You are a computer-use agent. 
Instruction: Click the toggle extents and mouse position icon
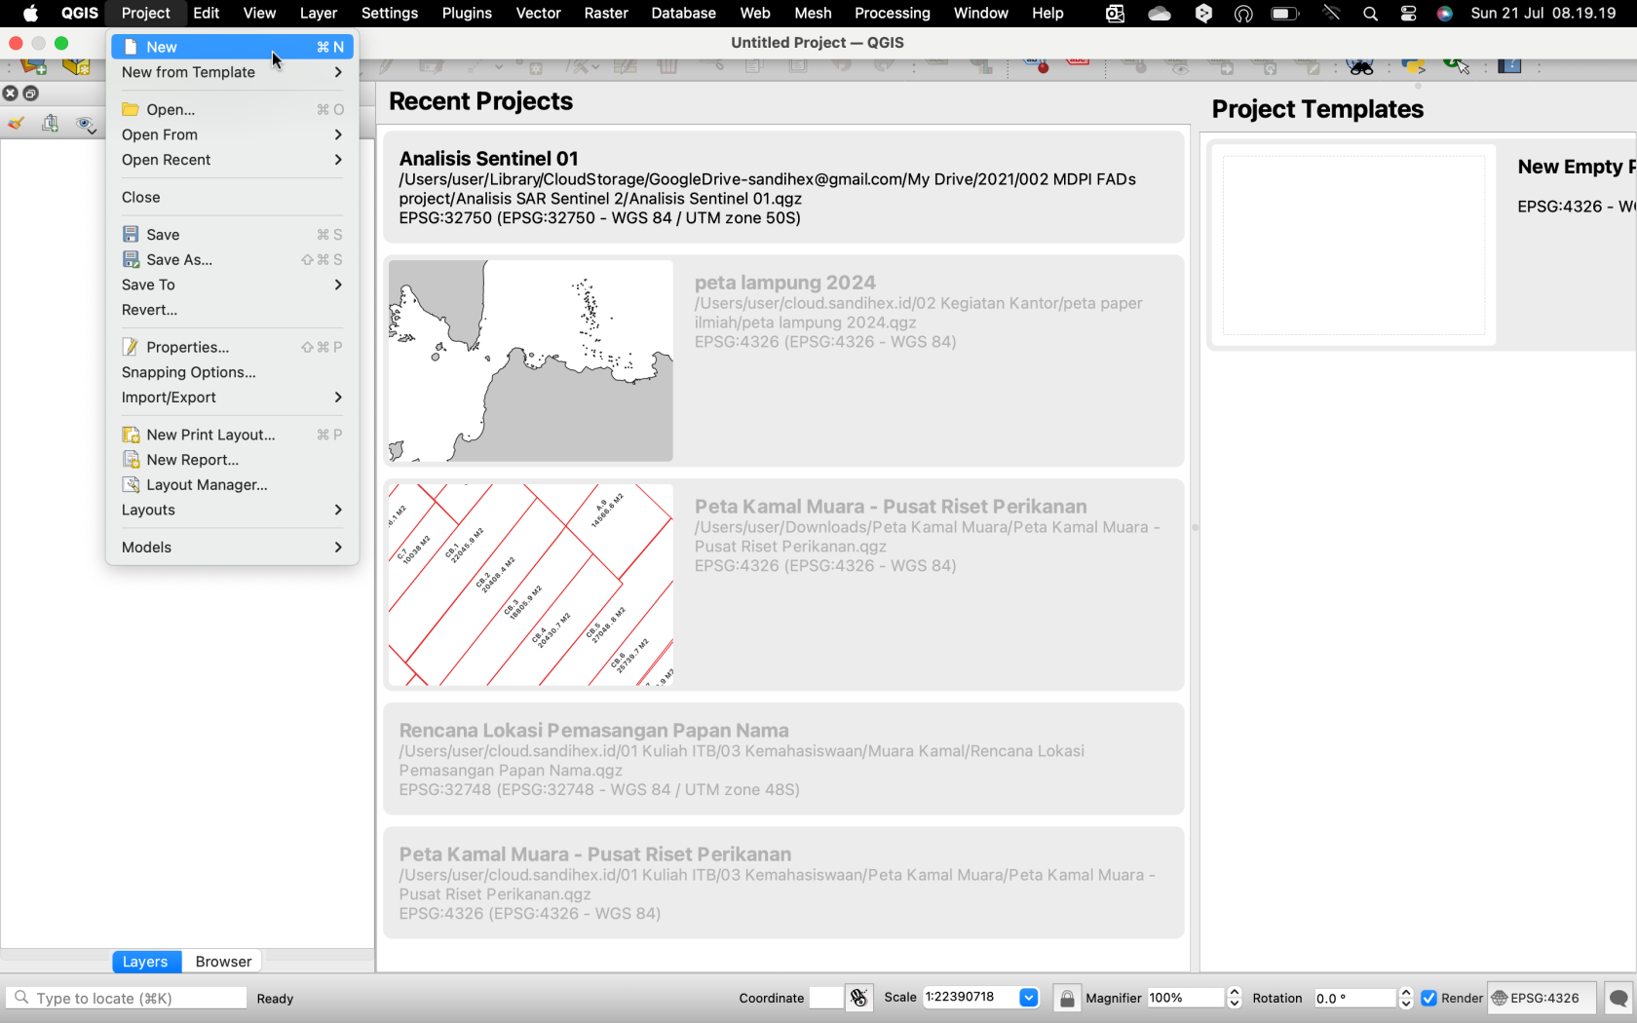tap(858, 998)
